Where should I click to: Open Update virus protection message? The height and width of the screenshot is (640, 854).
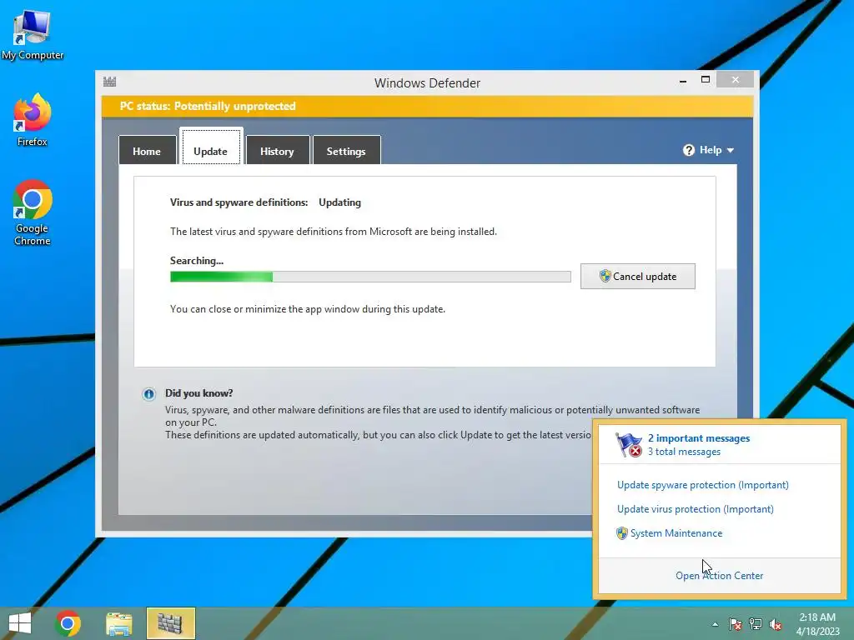pos(695,509)
